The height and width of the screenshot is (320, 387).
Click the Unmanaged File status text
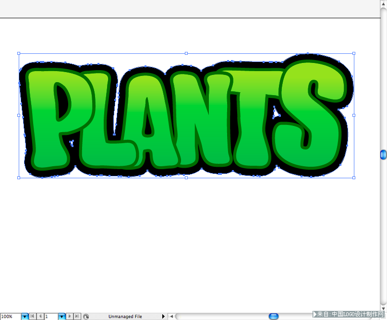(x=125, y=317)
